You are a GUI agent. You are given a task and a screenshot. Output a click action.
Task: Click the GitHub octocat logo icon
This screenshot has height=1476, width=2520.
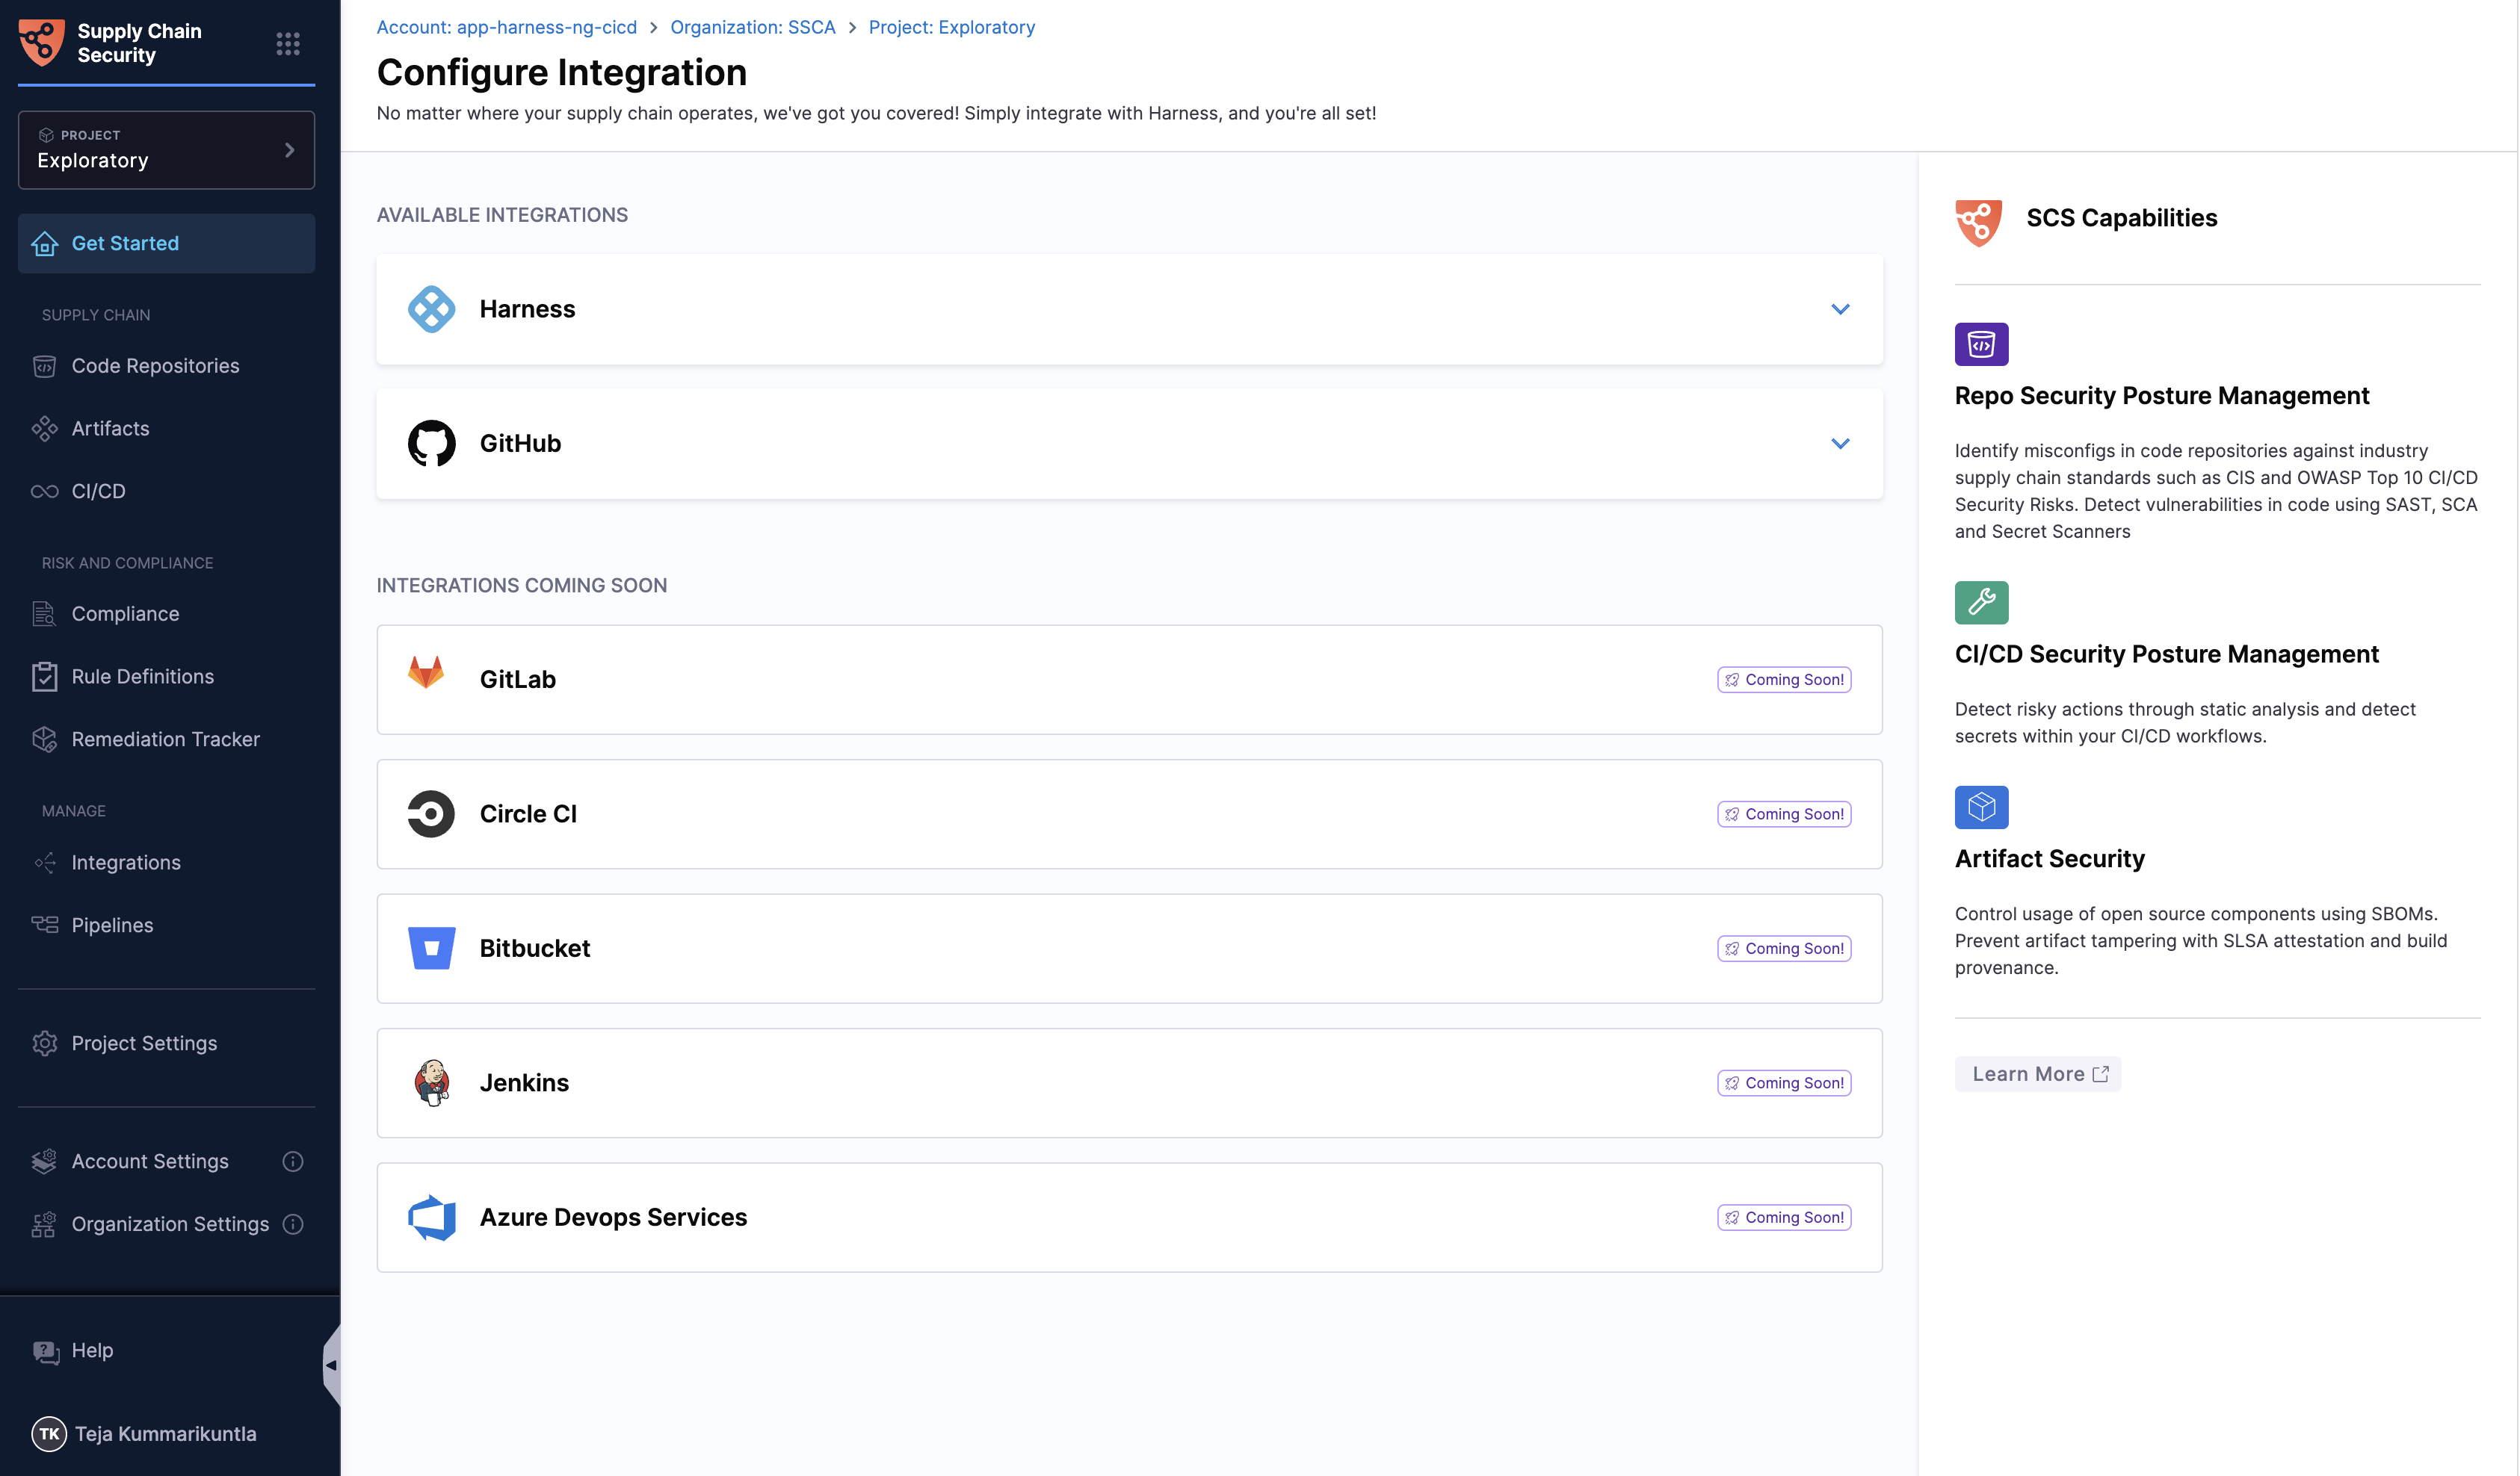tap(431, 444)
